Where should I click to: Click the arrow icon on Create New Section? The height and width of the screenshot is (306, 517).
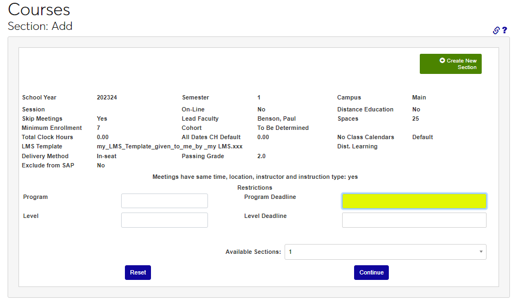point(442,61)
